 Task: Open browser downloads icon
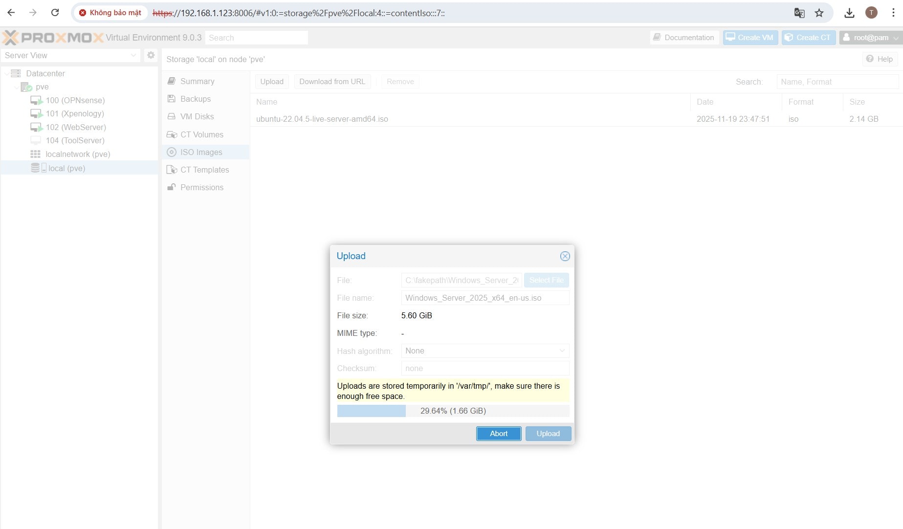(x=849, y=13)
